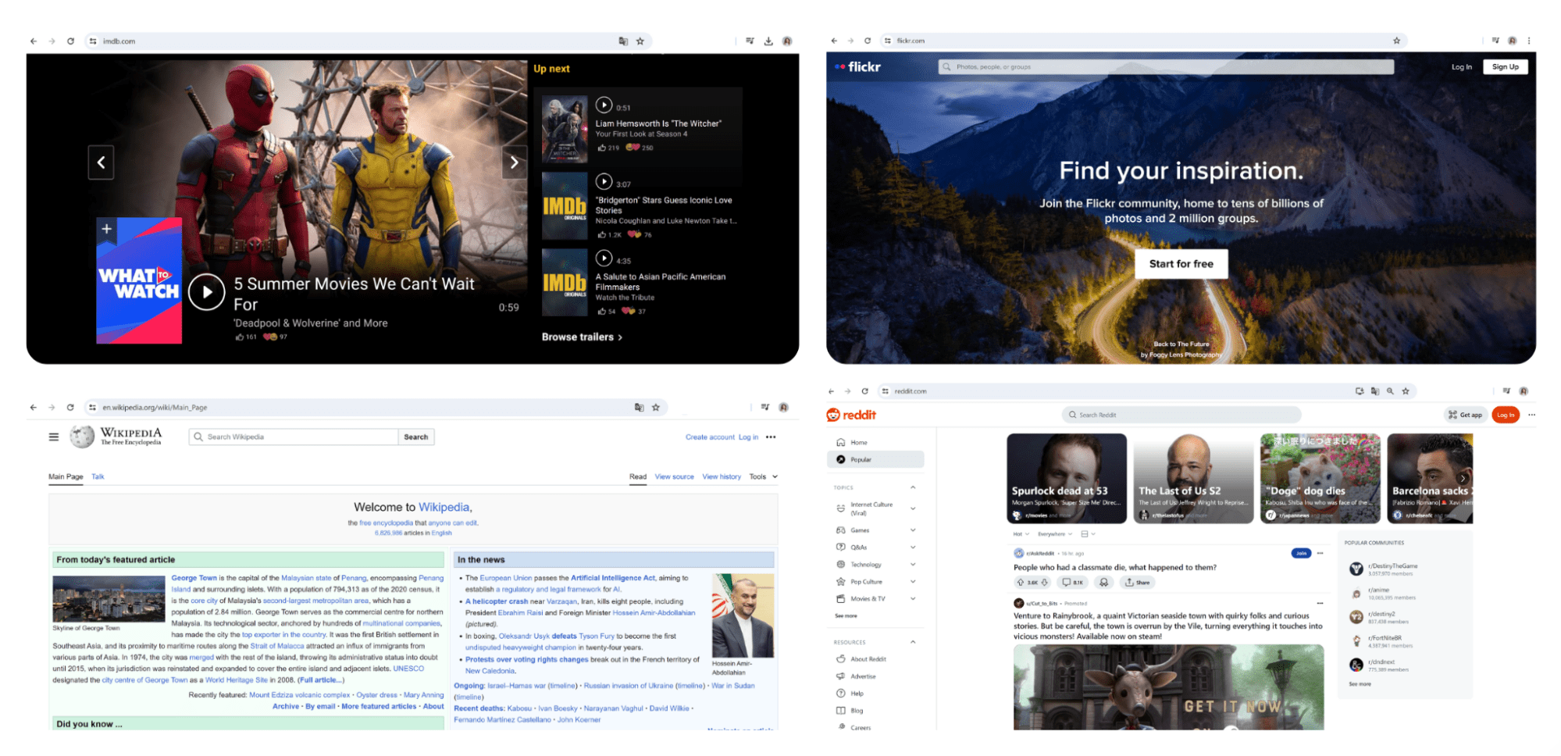Play the 5 Summer Movies featured trailer
The image size is (1561, 756).
click(206, 292)
